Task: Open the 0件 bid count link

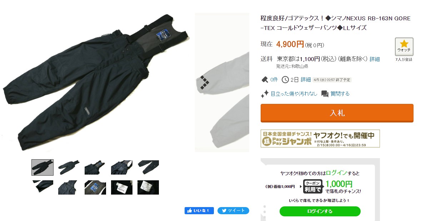Action: [274, 80]
